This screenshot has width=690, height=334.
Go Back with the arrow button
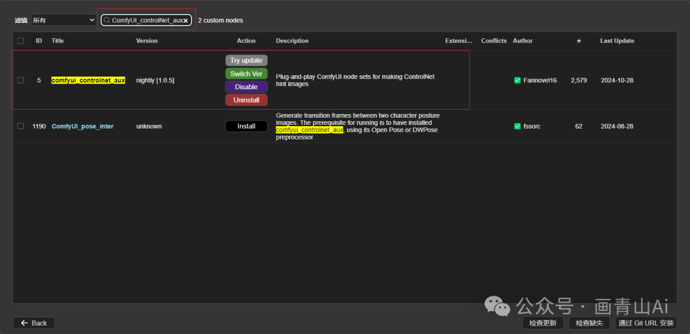coord(34,323)
